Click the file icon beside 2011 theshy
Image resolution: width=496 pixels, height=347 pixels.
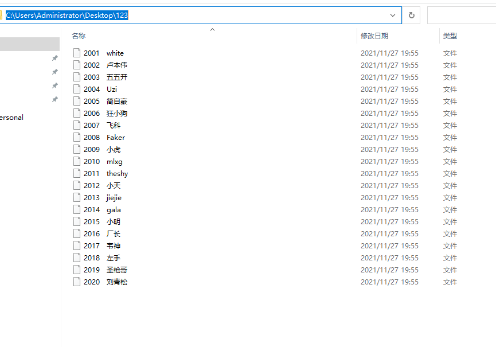point(77,173)
